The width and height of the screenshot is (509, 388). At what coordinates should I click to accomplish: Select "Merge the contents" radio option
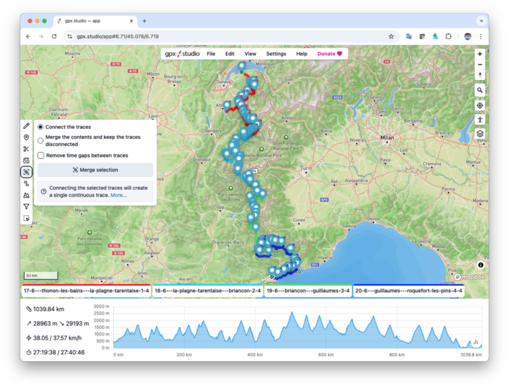click(x=41, y=140)
